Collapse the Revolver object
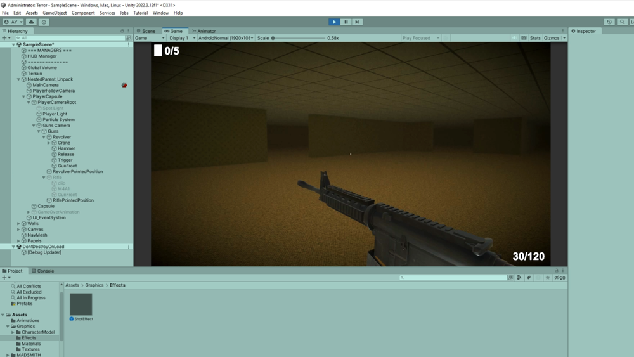634x357 pixels. (44, 137)
